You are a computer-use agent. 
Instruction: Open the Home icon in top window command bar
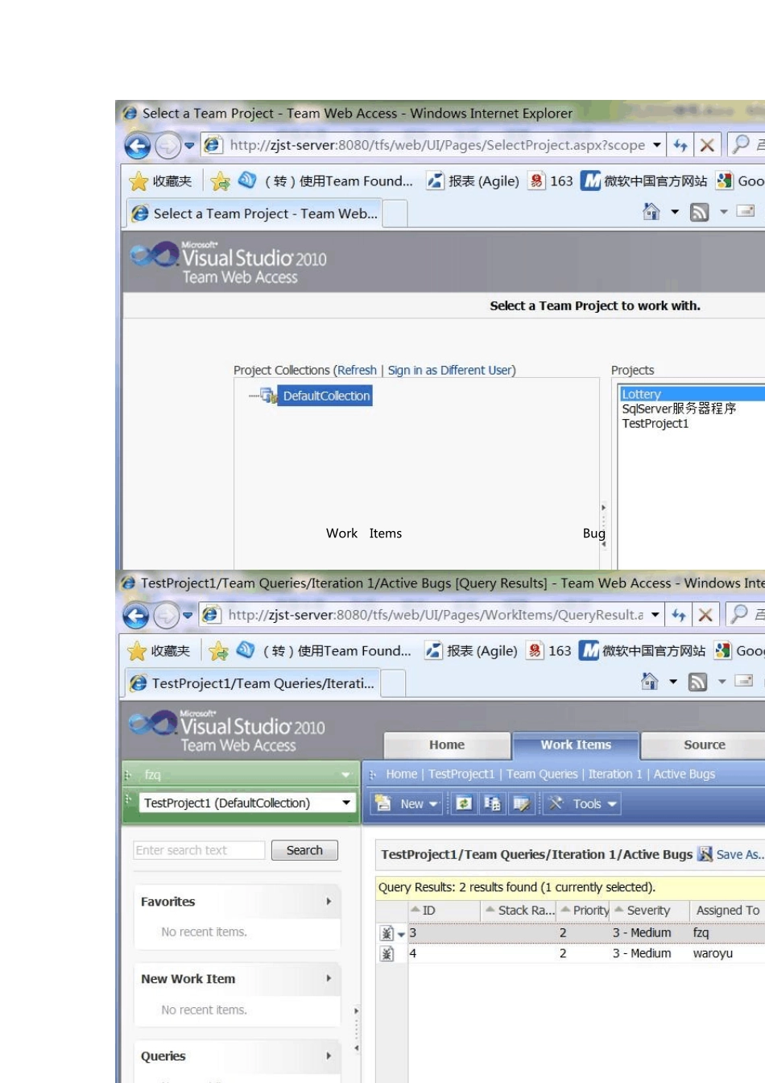click(651, 212)
